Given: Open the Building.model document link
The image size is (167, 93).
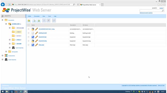Looking at the screenshot, I should [x=43, y=33].
